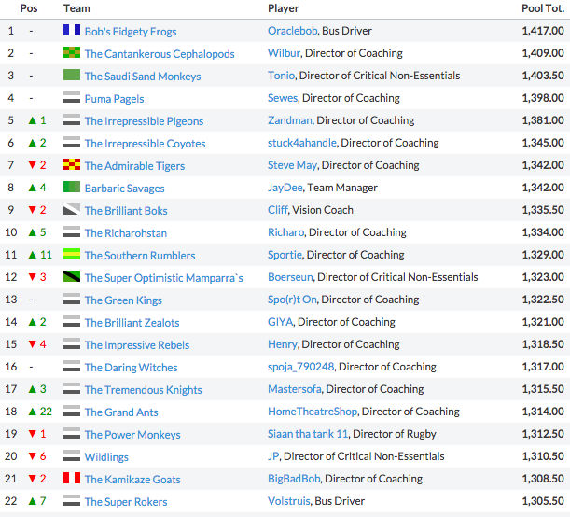
Task: Click the Super Rokers grey flag icon
Action: pos(72,500)
